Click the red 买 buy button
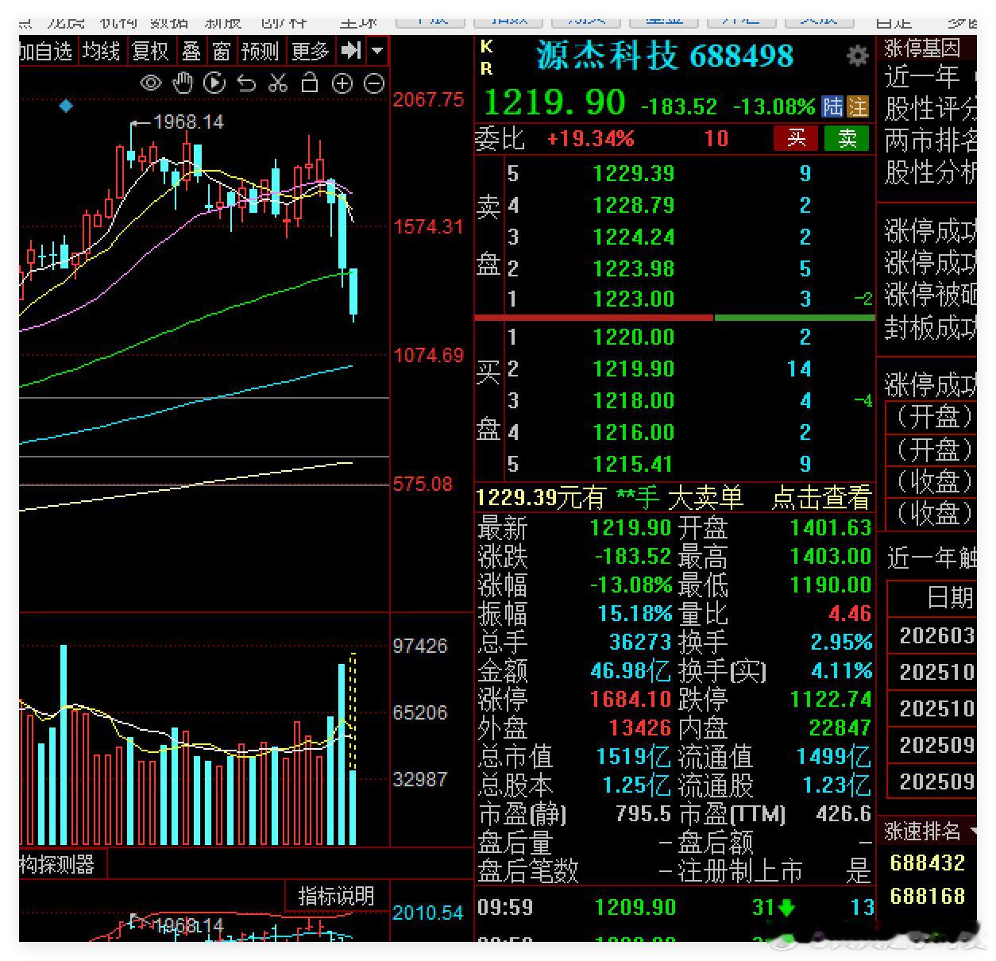The height and width of the screenshot is (961, 996). 796,139
